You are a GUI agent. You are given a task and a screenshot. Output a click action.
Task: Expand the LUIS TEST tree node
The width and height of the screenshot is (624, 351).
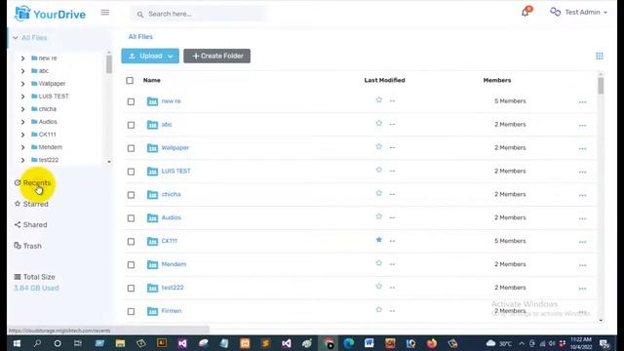click(x=22, y=97)
